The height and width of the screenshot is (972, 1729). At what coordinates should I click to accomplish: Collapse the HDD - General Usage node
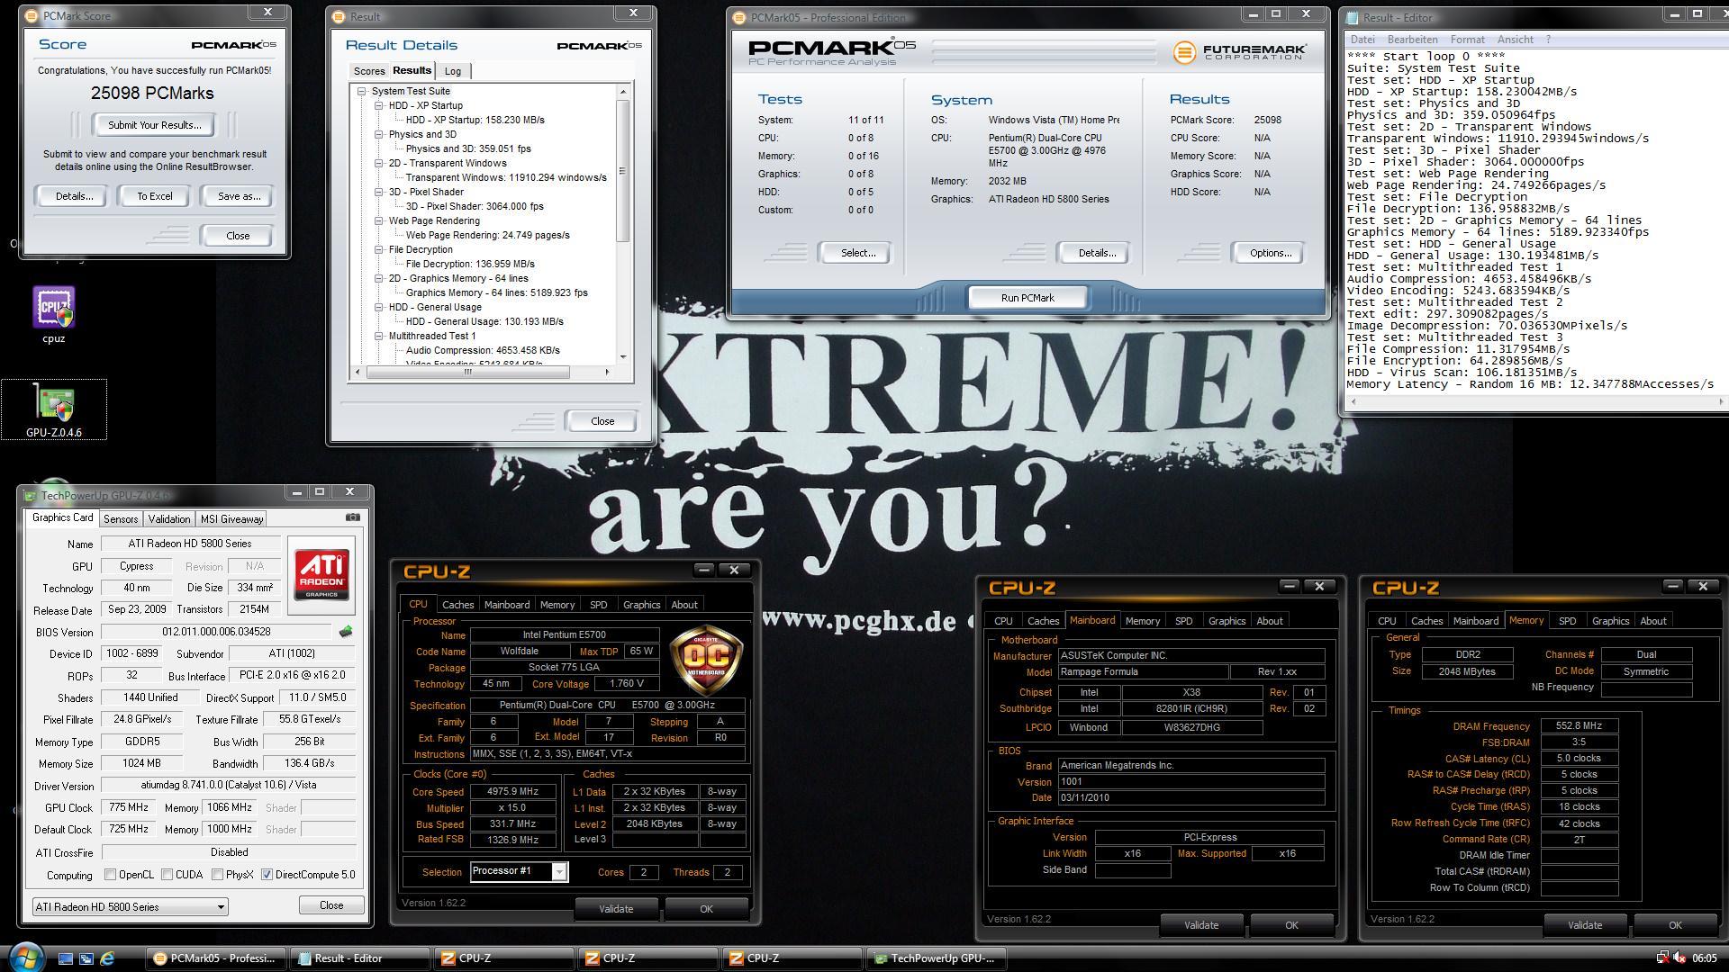(x=379, y=307)
